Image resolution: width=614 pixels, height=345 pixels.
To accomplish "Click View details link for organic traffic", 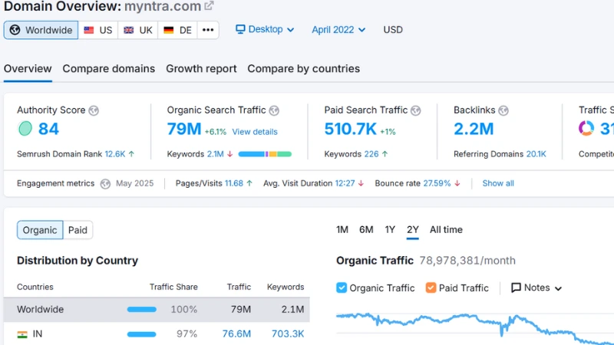I will [255, 132].
